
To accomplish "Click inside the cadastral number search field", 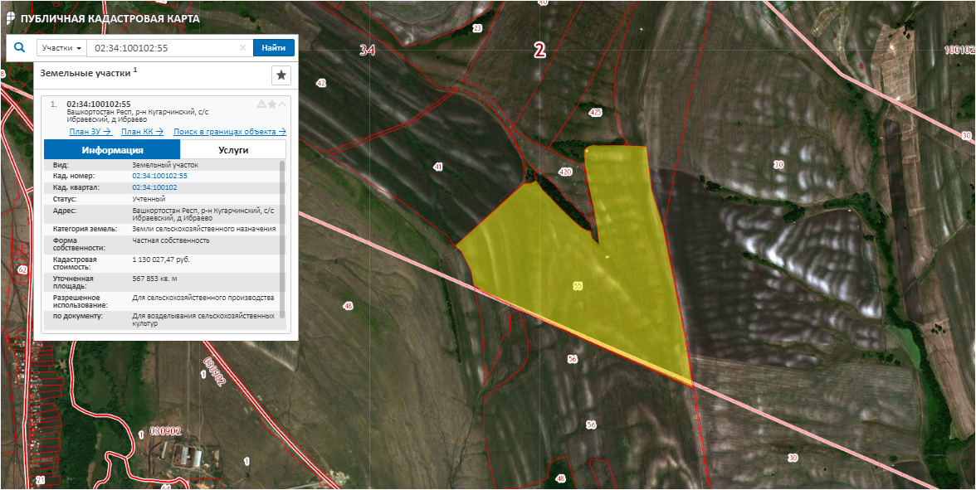I will click(162, 48).
